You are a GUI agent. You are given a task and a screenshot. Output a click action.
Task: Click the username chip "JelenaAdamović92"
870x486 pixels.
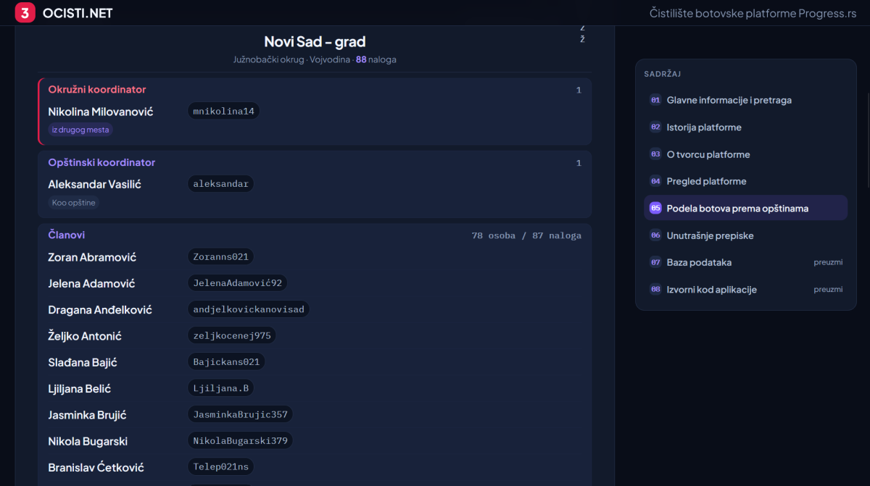click(238, 283)
